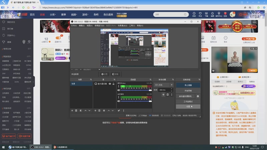This screenshot has height=150, width=267.
Task: Open the mixer toolbar three-dot menu
Action: [x=123, y=111]
